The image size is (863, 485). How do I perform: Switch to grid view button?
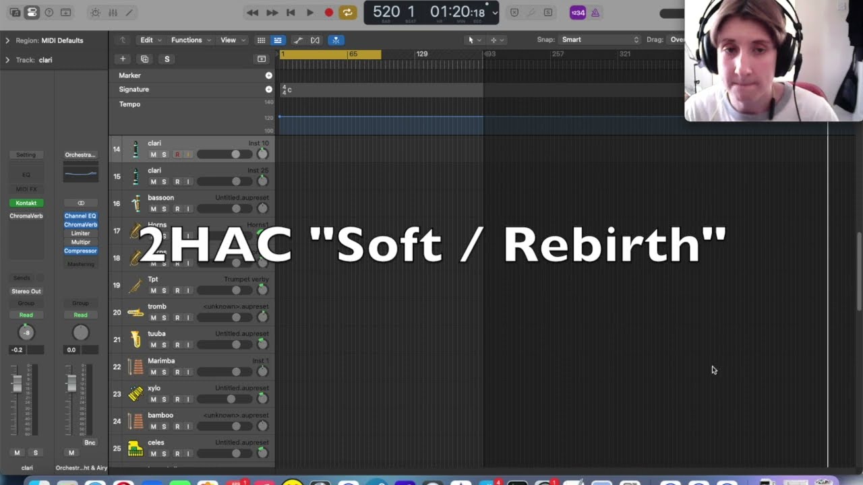(261, 40)
